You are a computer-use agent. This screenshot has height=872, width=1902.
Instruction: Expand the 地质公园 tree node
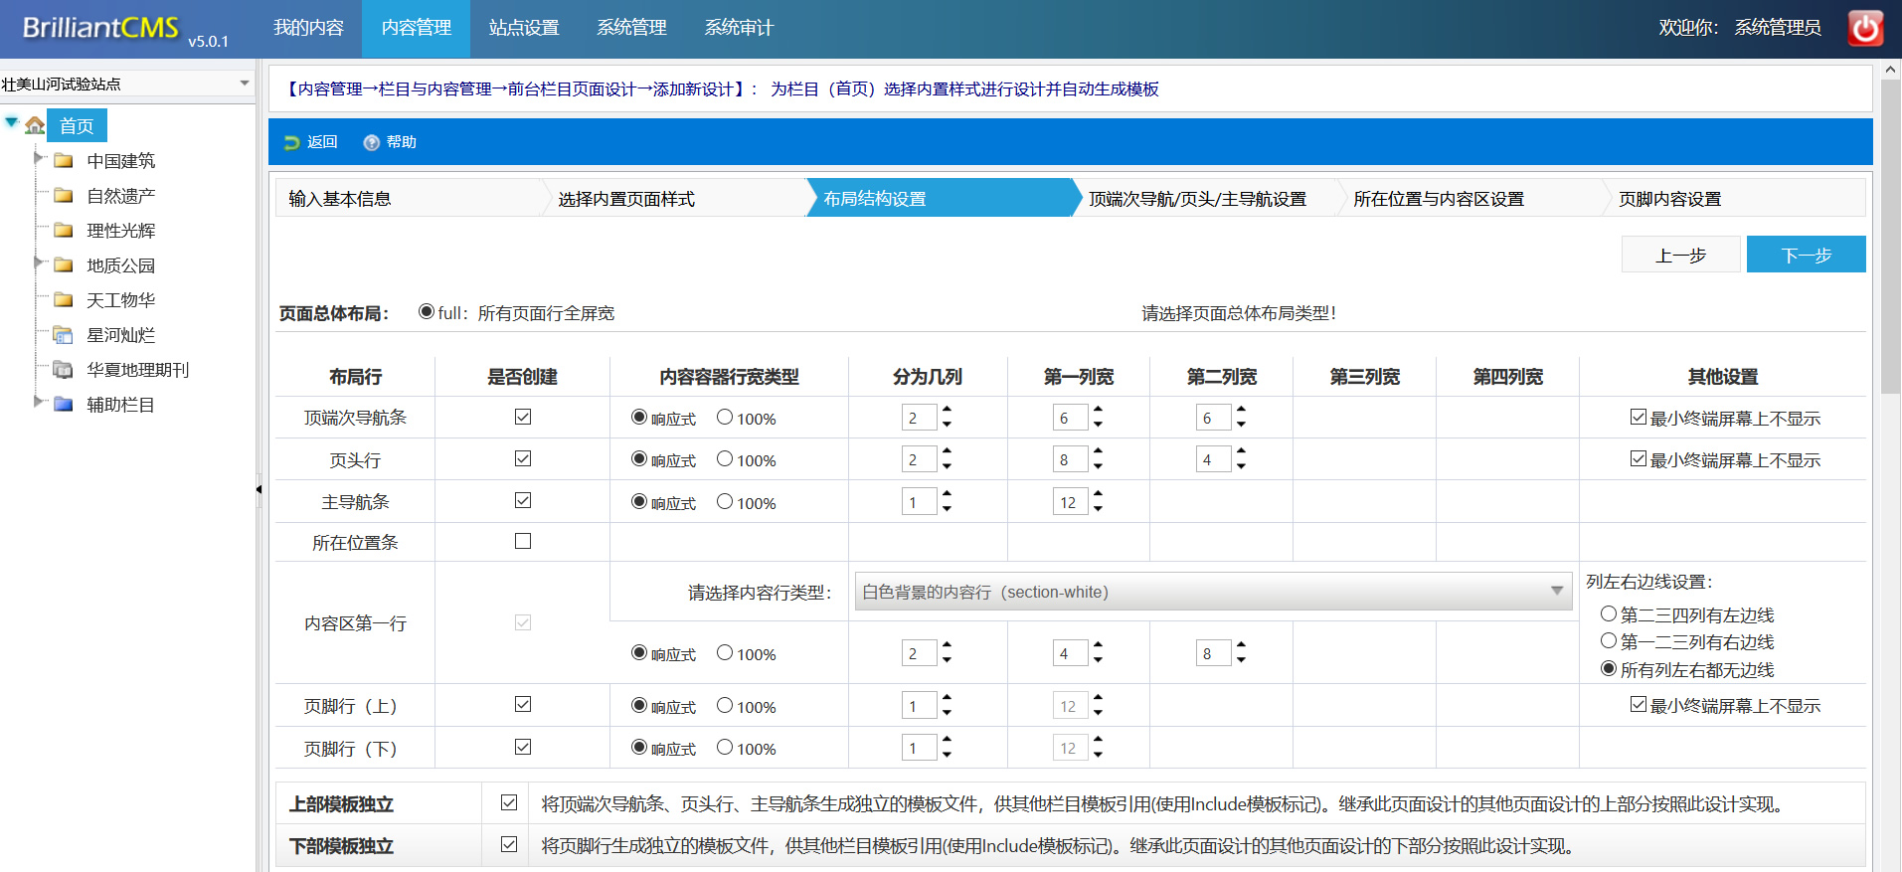click(38, 263)
